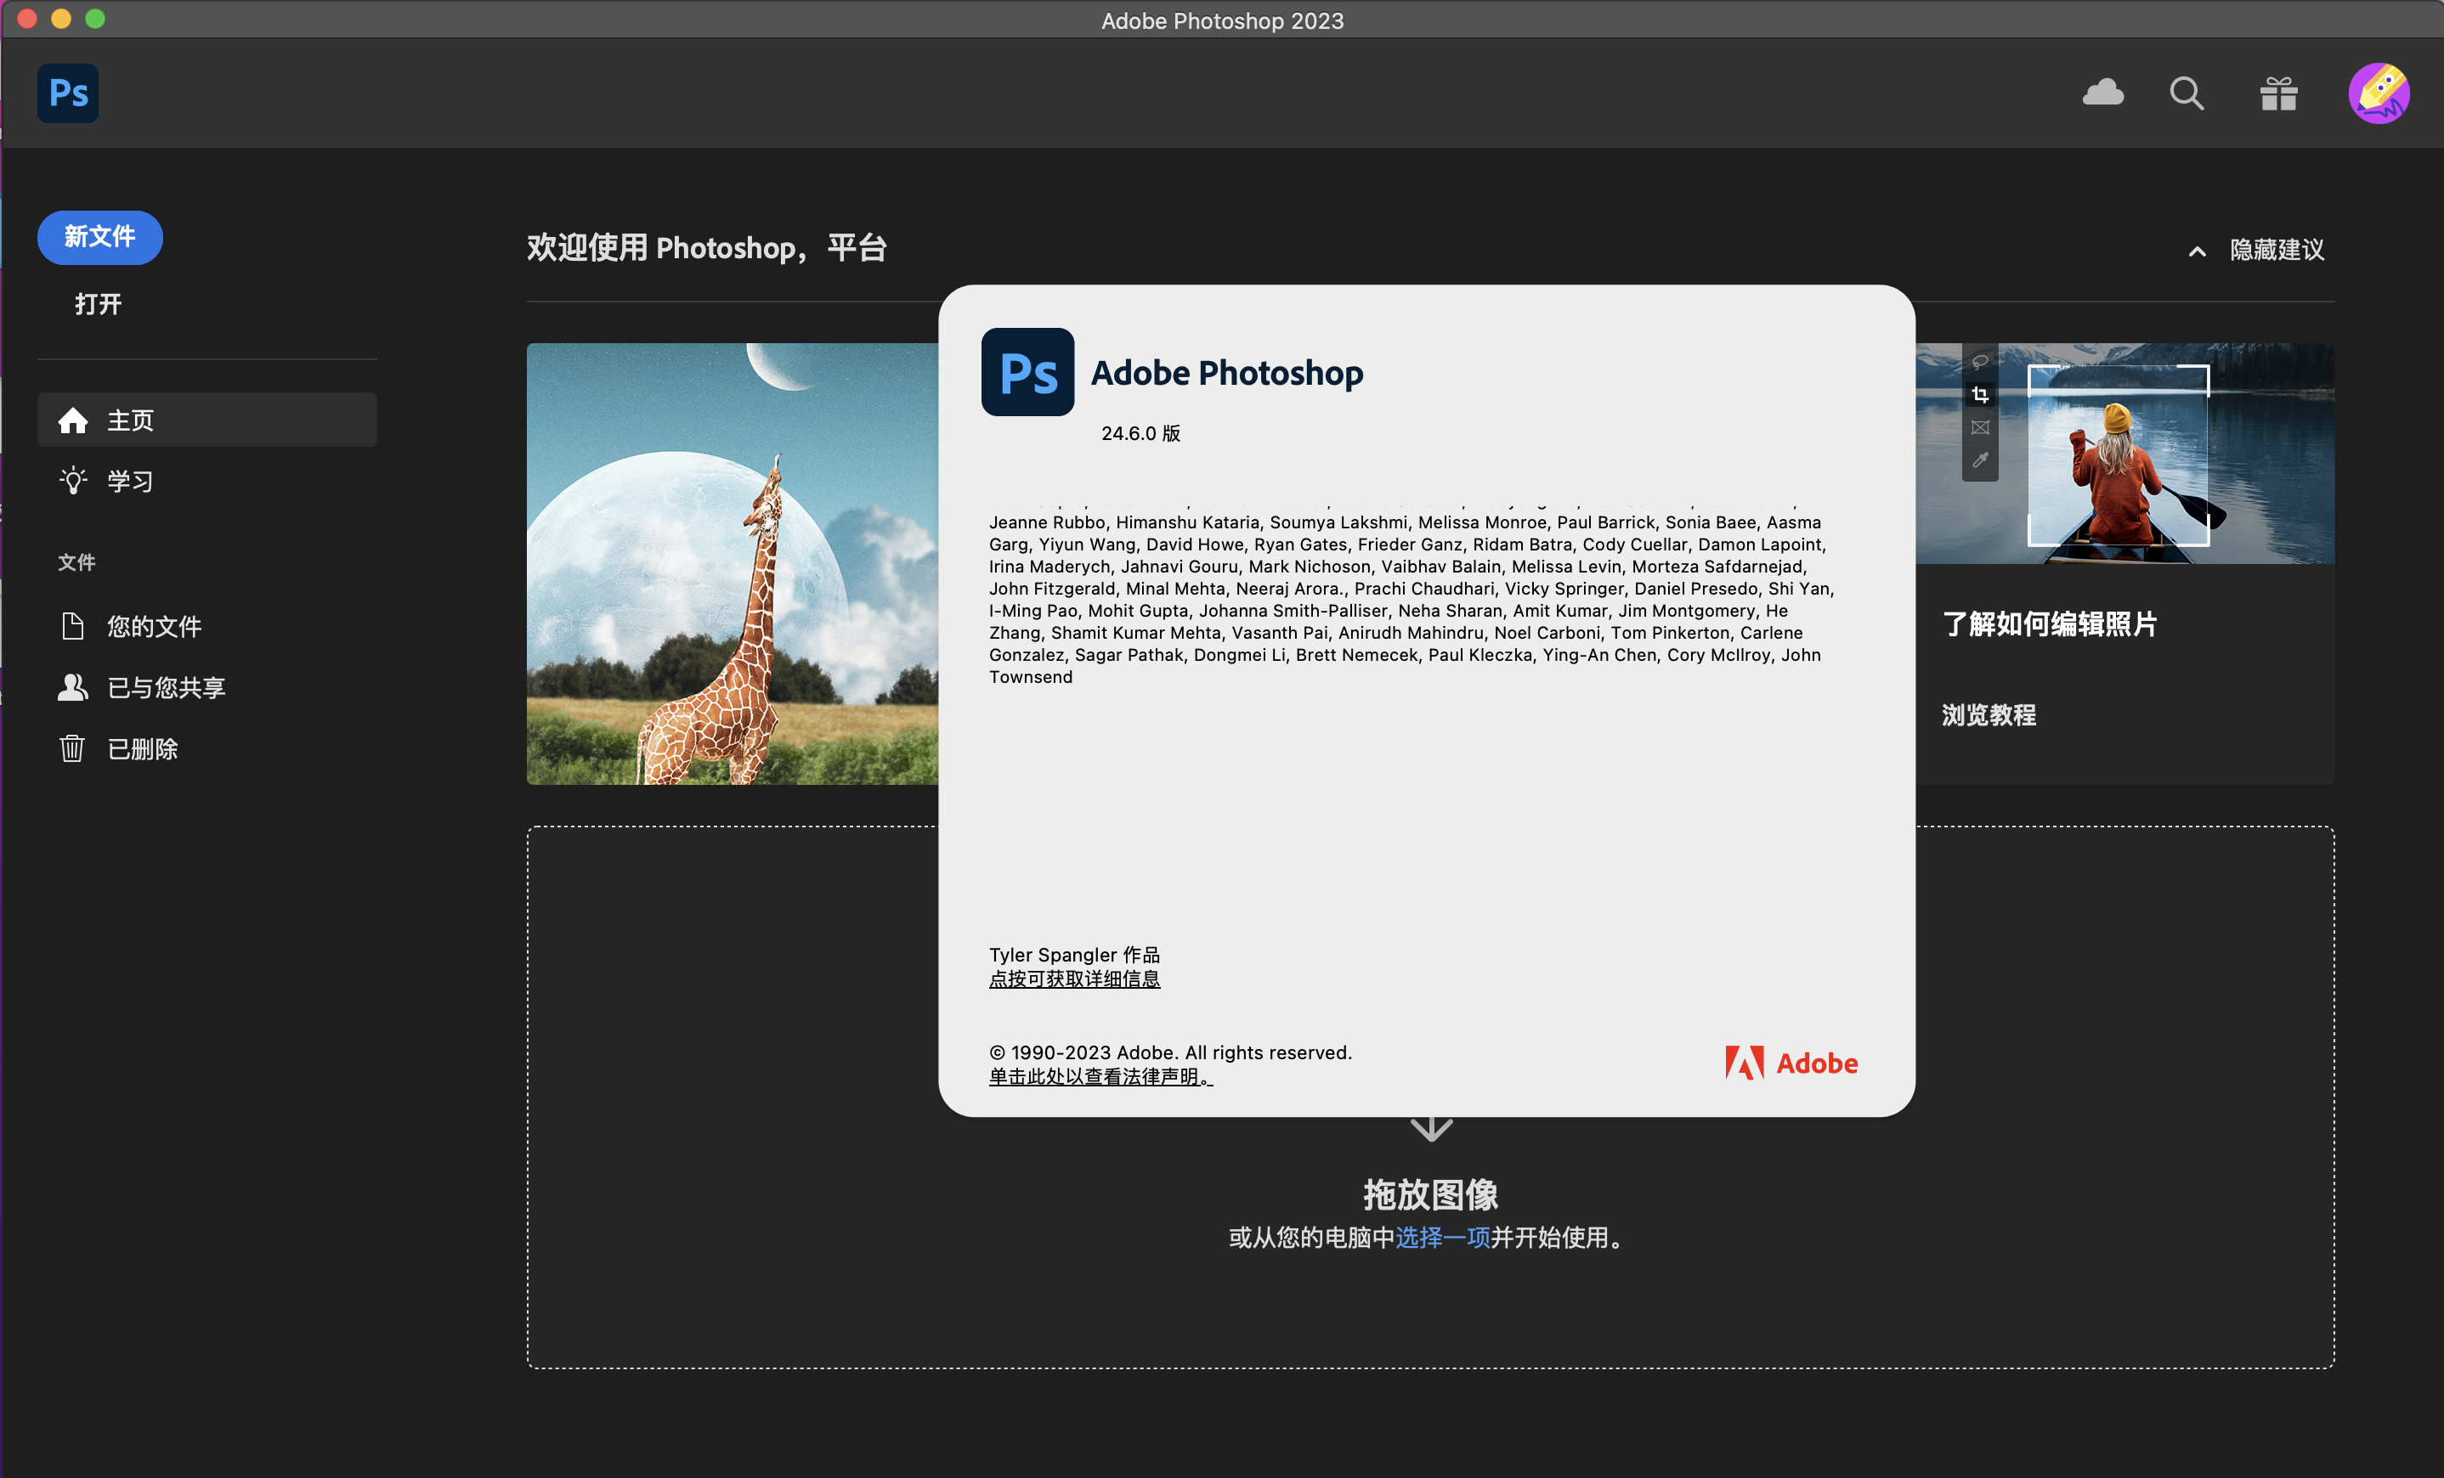Image resolution: width=2444 pixels, height=1478 pixels.
Task: Click 隐藏建议 hide suggestions toggle
Action: point(2277,250)
